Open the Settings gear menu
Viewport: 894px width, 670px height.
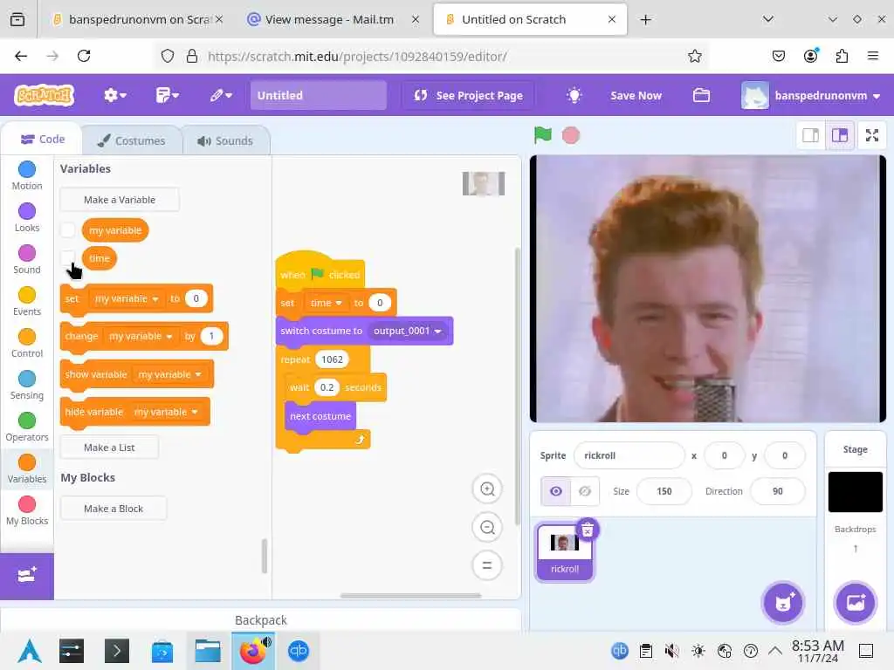point(115,95)
